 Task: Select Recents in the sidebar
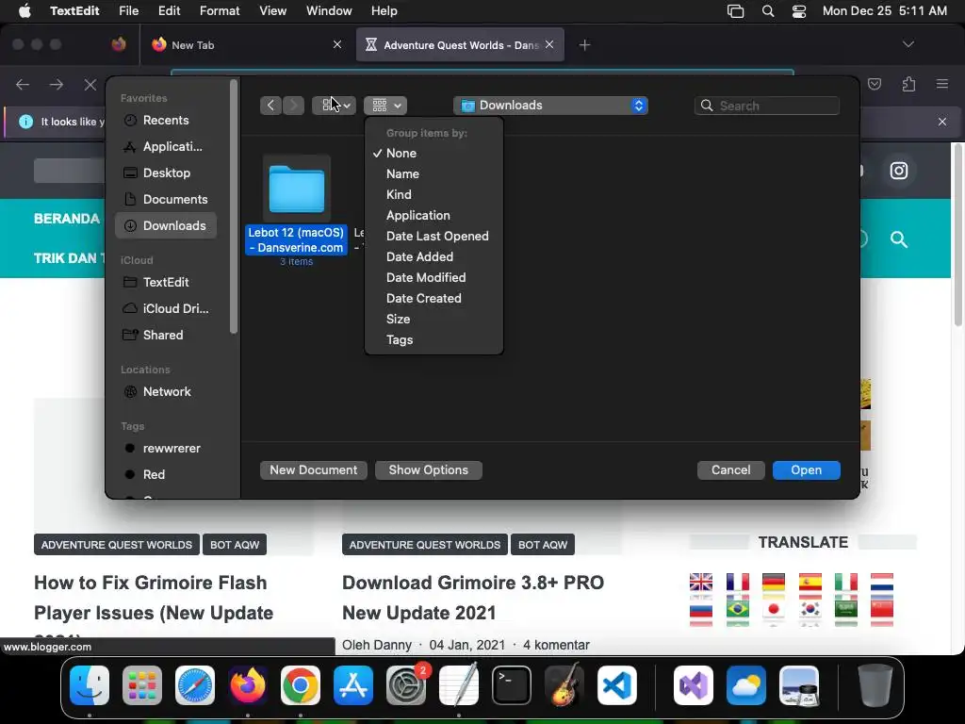click(x=166, y=120)
